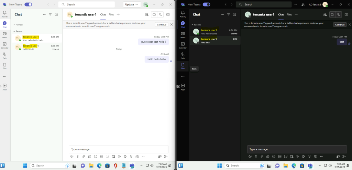Viewport: 352px width, 170px height.
Task: Open Files in left window sidebar
Action: tap(4, 66)
